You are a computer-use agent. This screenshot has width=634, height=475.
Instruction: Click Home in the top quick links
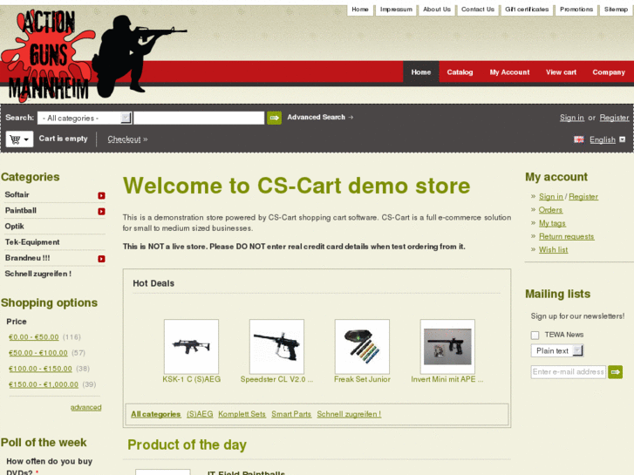[360, 10]
